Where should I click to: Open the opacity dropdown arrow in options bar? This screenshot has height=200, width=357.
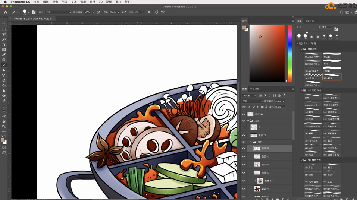tap(93, 12)
